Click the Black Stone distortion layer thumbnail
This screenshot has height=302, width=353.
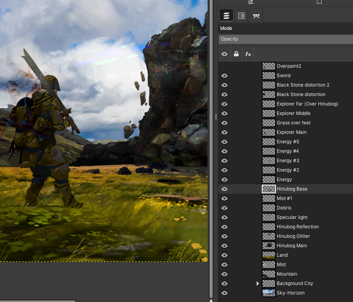[x=269, y=94]
